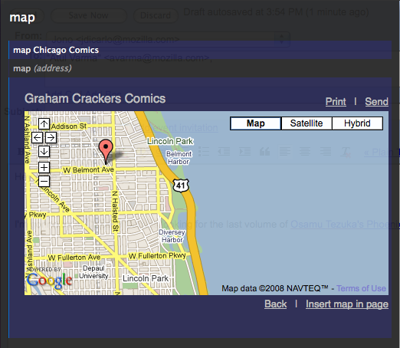
Task: Click the US 41 highway shield
Action: click(x=181, y=185)
